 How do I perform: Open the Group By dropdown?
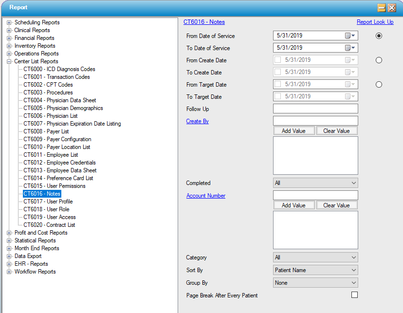[x=315, y=283]
